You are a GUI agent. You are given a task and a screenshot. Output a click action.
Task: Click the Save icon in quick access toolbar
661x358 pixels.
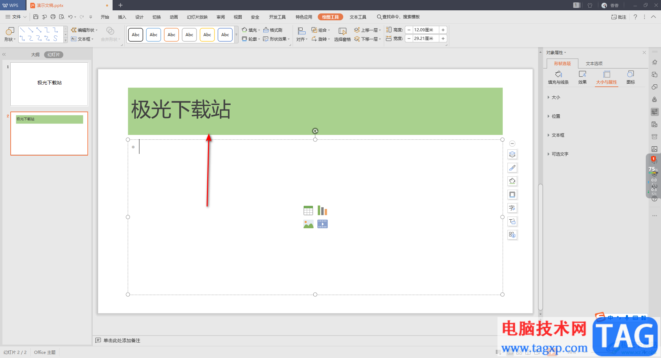click(36, 17)
